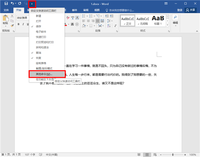Click the Increase Indent icon
Viewport: 200px width, 157px height.
pos(112,16)
